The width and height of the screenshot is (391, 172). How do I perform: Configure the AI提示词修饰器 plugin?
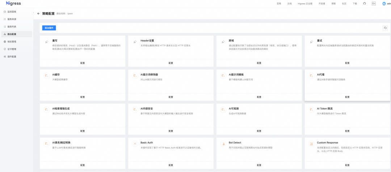(171, 97)
